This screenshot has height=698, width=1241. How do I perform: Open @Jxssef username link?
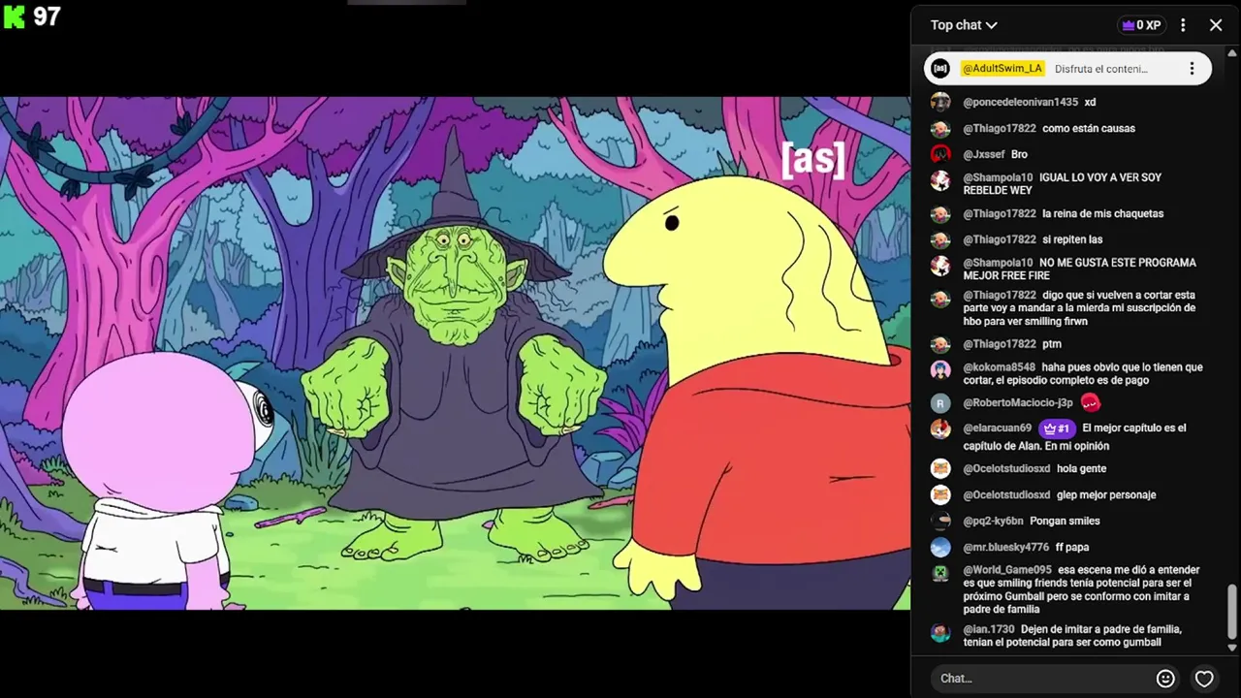tap(983, 154)
